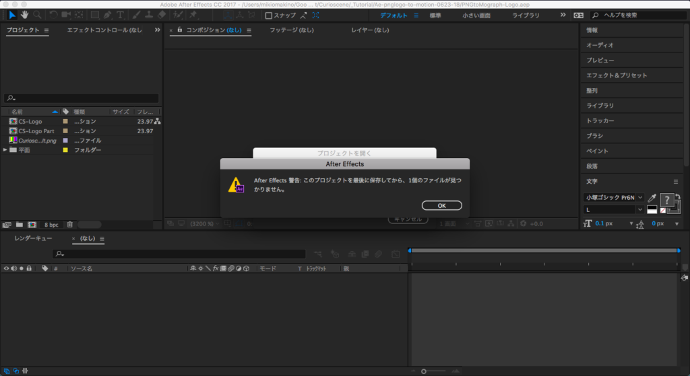Toggle snap to edges extending icon

click(x=303, y=15)
